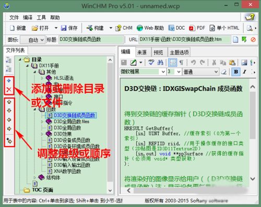Click the blue plus add-item icon
Viewport: 261px width, 207px height.
pyautogui.click(x=9, y=81)
